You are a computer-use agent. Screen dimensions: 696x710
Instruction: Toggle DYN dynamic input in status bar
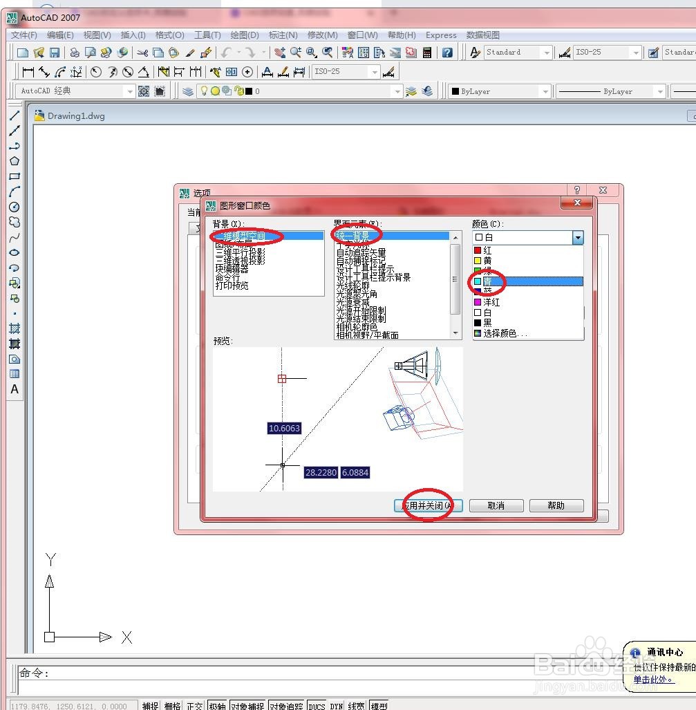336,705
